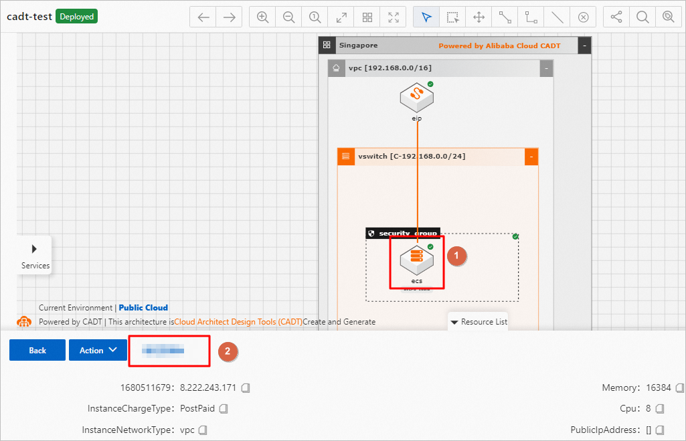
Task: Expand the Services side panel
Action: (35, 256)
